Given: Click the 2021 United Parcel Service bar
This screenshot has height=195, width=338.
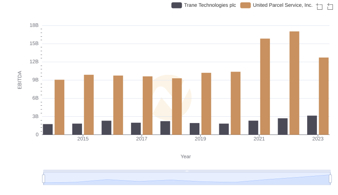Looking at the screenshot, I should click(x=265, y=87).
